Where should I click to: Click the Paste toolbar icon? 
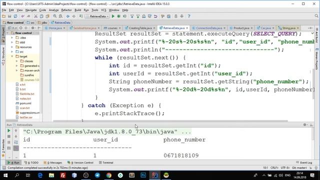[x=47, y=16]
